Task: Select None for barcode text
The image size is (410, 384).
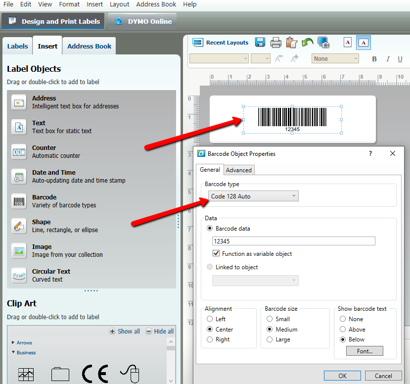Action: [343, 319]
